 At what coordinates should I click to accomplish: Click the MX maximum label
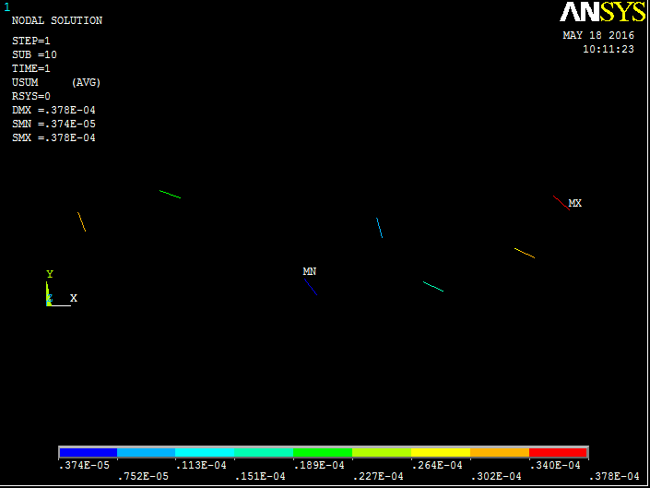coord(575,203)
